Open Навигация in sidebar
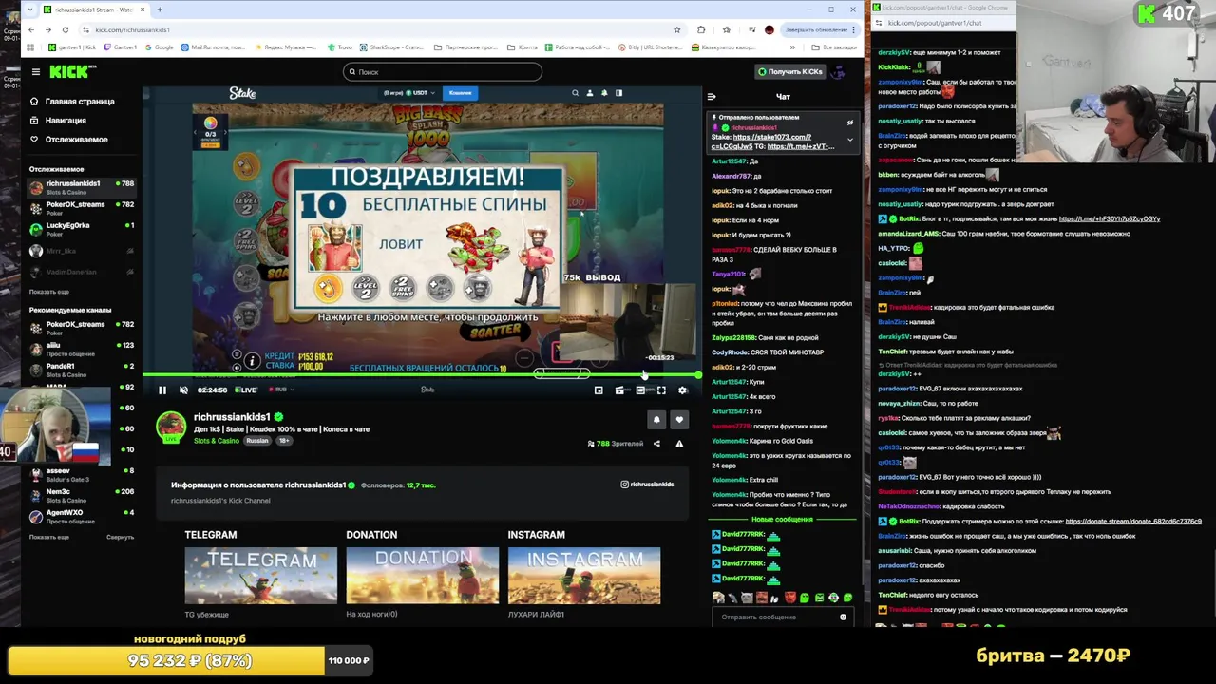 [x=58, y=120]
